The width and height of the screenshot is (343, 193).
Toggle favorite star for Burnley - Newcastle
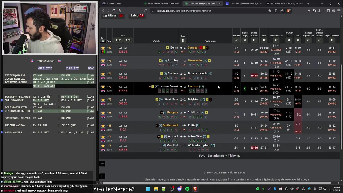[x=103, y=61]
